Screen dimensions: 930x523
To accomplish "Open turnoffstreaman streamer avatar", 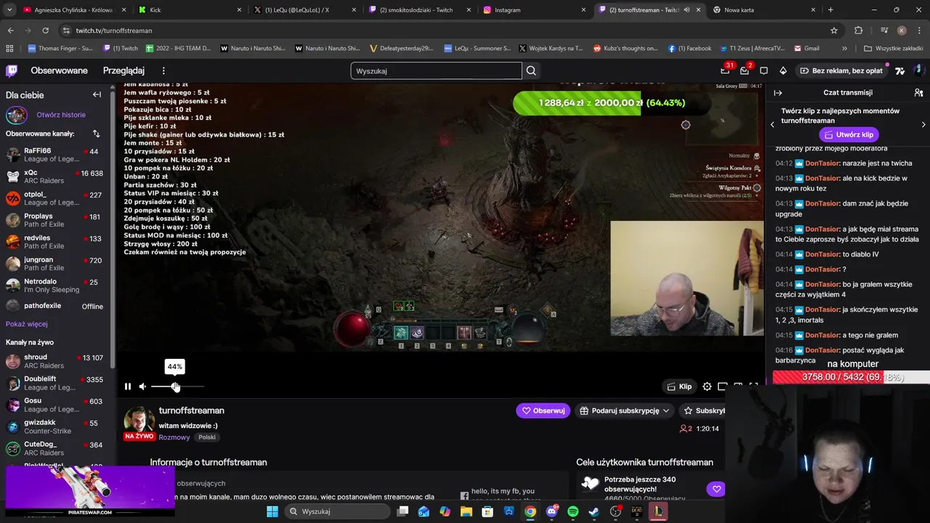I will coord(138,421).
